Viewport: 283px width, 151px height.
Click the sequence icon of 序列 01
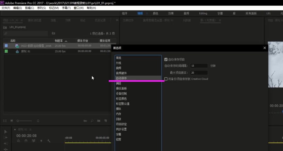click(17, 51)
